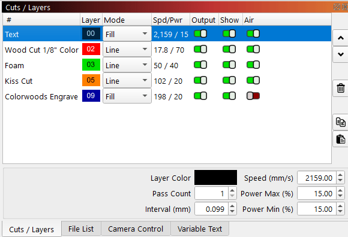348x237 pixels.
Task: Undock the Cuts / Layers panel
Action: (337, 7)
